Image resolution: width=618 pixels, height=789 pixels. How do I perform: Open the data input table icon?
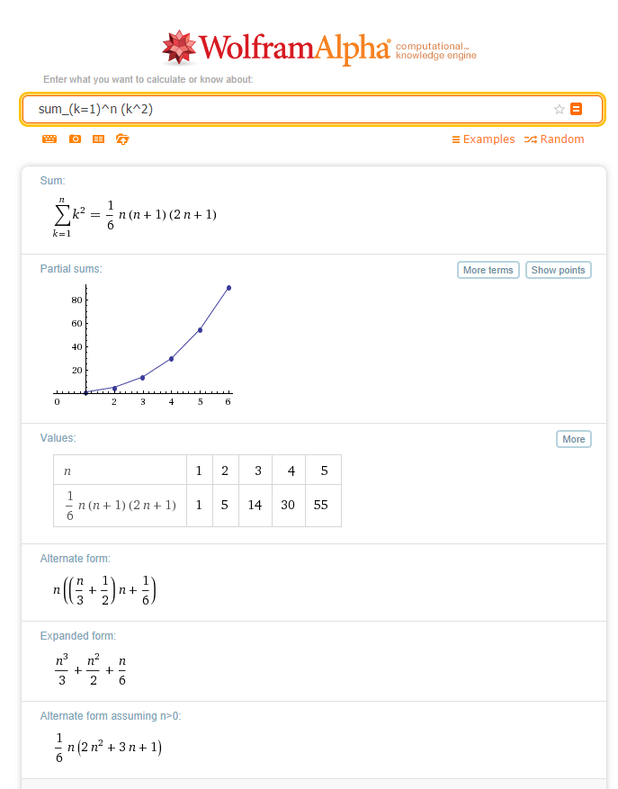click(99, 139)
